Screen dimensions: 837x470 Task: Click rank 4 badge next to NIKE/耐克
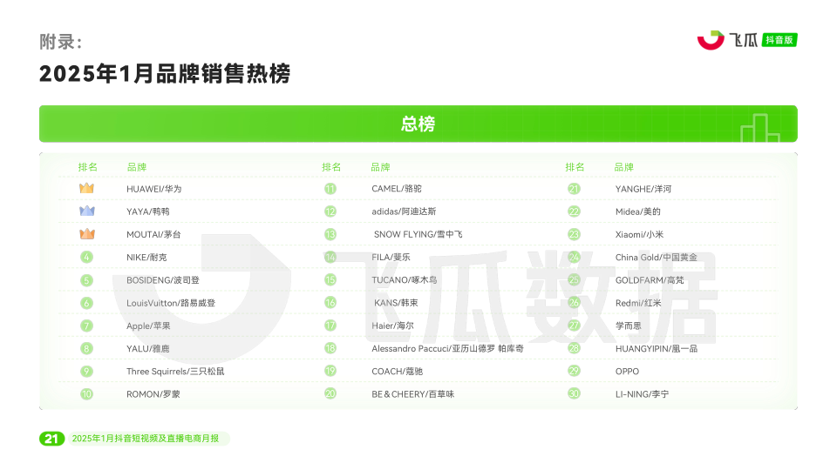86,258
